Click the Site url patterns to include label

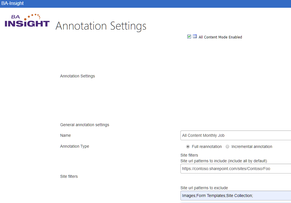tap(223, 161)
